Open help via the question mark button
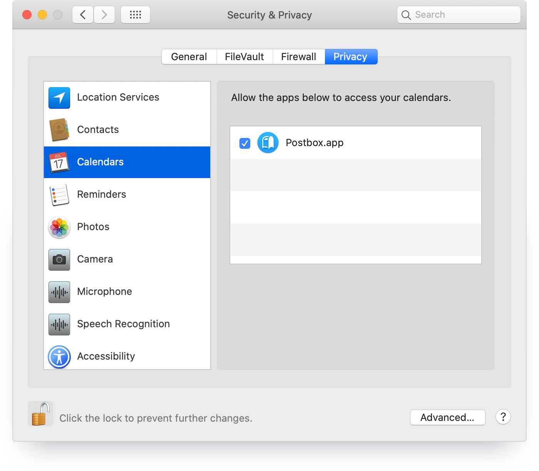The width and height of the screenshot is (539, 471). click(x=503, y=417)
